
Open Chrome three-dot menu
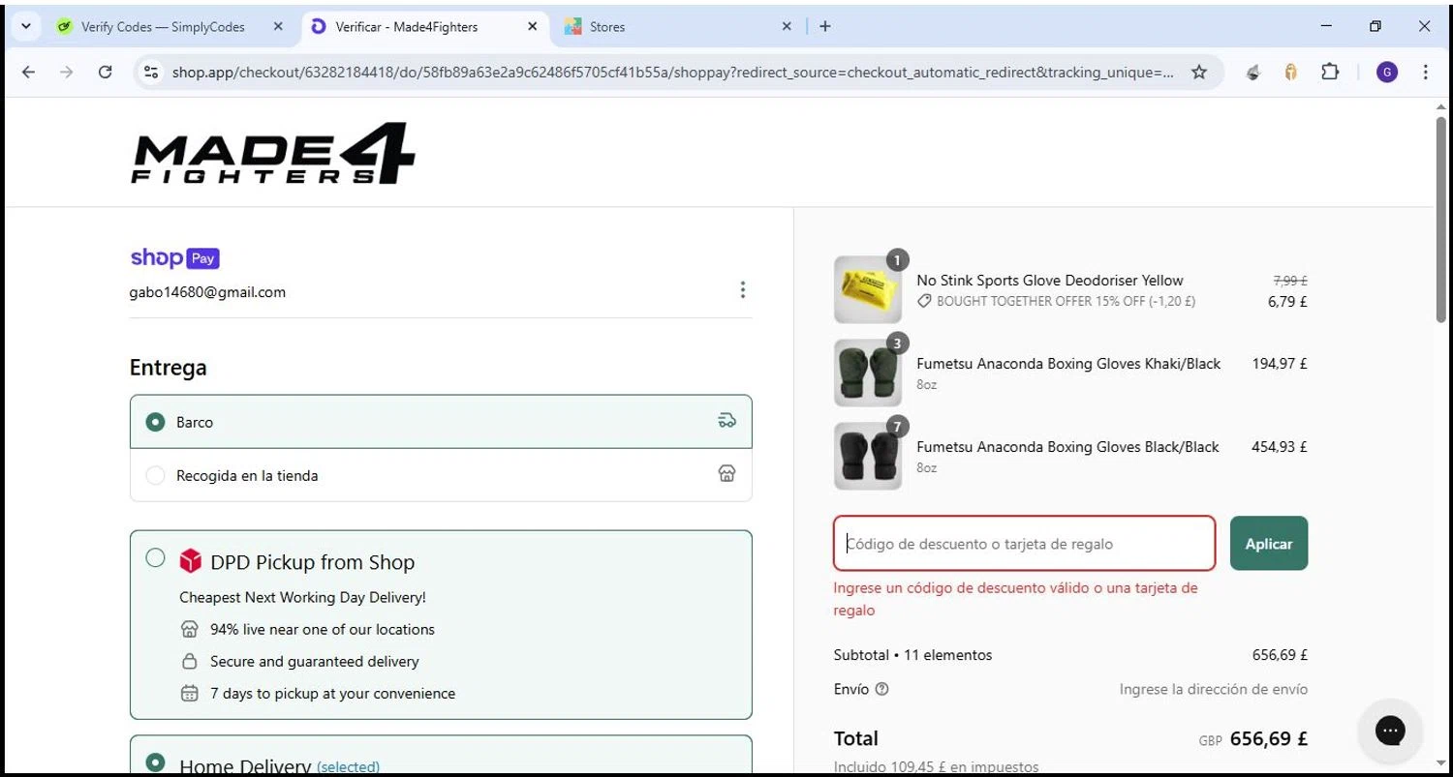coord(1425,72)
